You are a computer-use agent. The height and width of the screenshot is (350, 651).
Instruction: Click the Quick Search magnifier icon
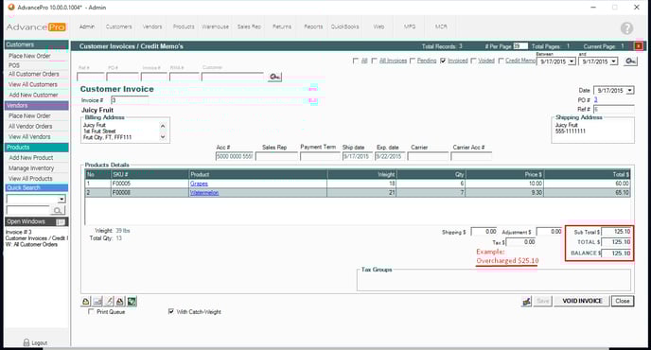point(58,211)
